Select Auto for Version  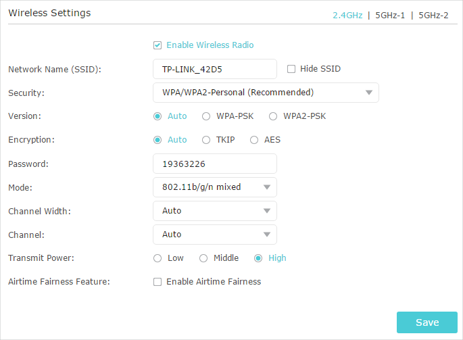157,116
